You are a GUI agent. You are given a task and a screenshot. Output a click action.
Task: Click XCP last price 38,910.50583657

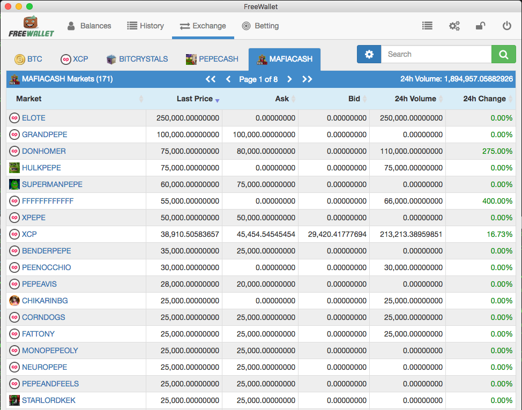click(190, 234)
